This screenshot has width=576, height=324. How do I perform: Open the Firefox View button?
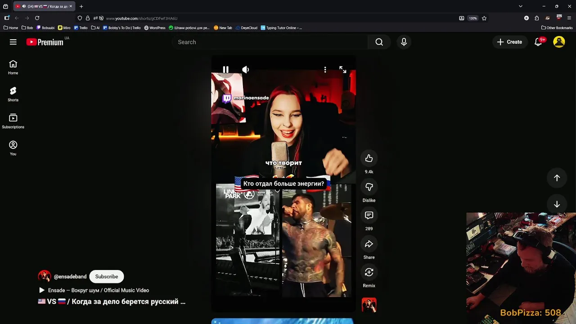(x=5, y=6)
